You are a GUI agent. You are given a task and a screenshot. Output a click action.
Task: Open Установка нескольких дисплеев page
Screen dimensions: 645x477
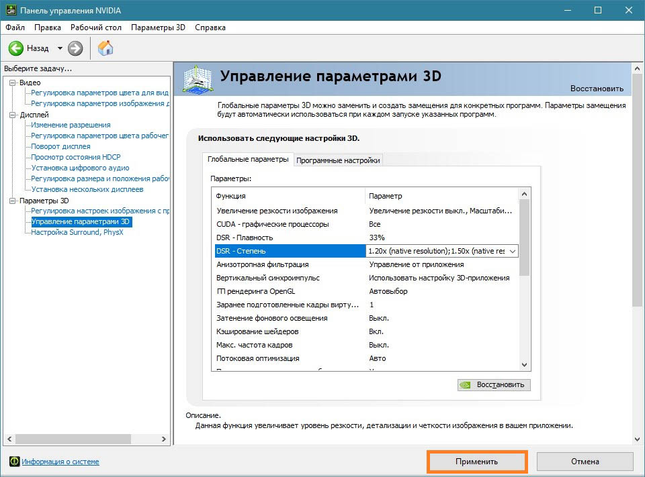[87, 189]
